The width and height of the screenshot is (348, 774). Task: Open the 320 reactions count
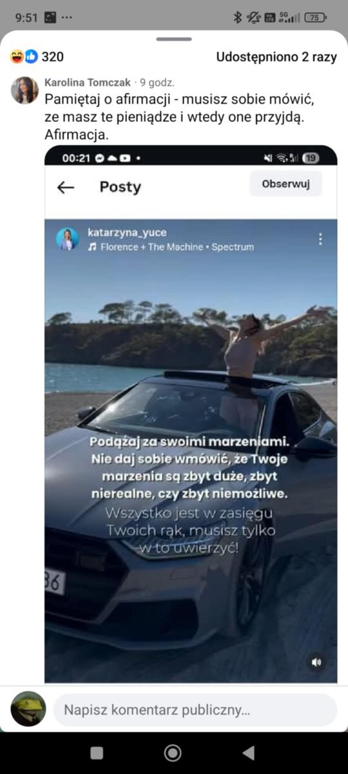pos(53,57)
